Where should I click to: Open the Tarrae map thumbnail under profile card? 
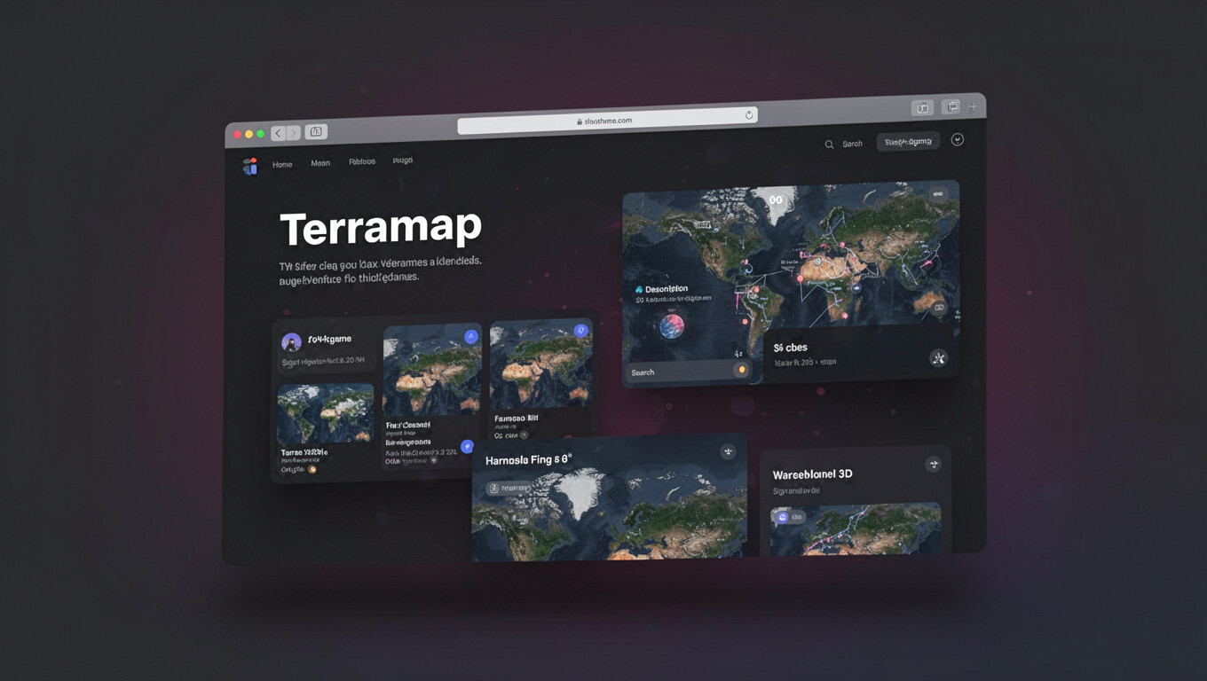coord(326,414)
